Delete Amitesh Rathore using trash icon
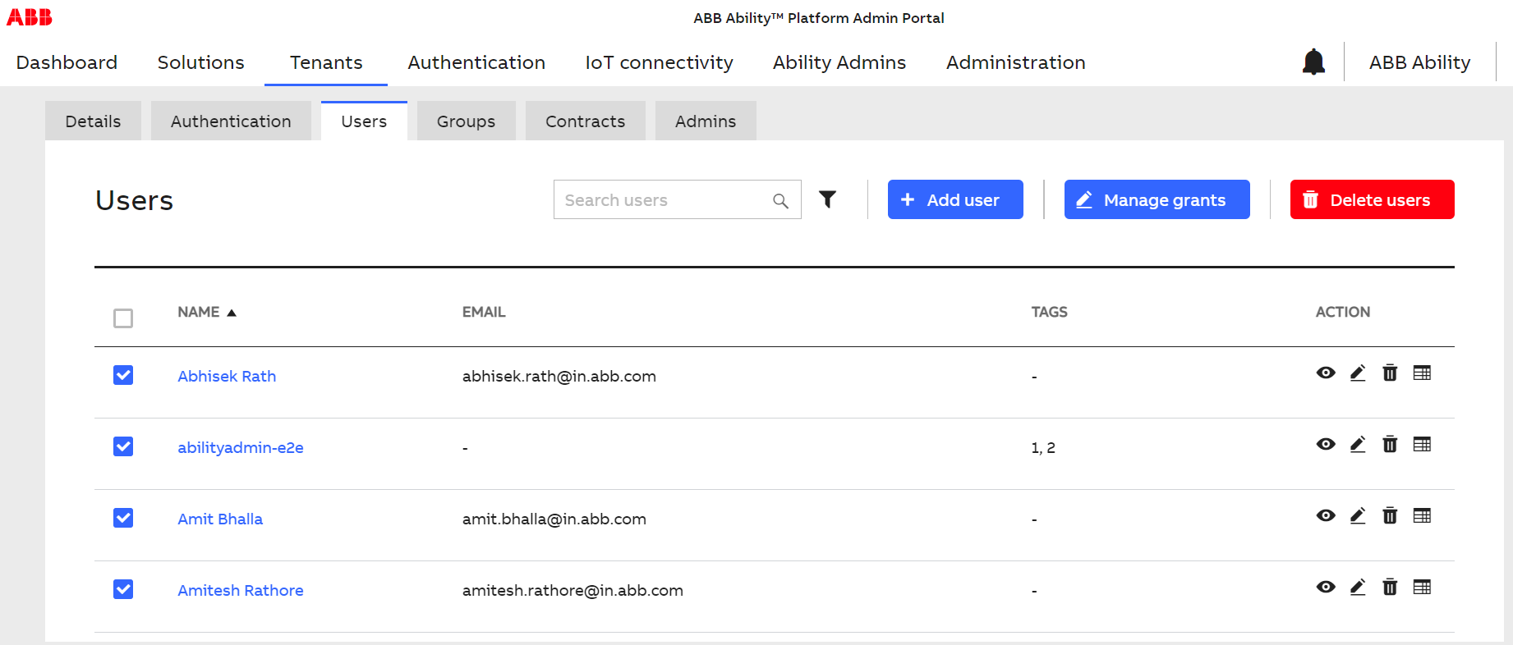The image size is (1513, 645). [x=1390, y=587]
